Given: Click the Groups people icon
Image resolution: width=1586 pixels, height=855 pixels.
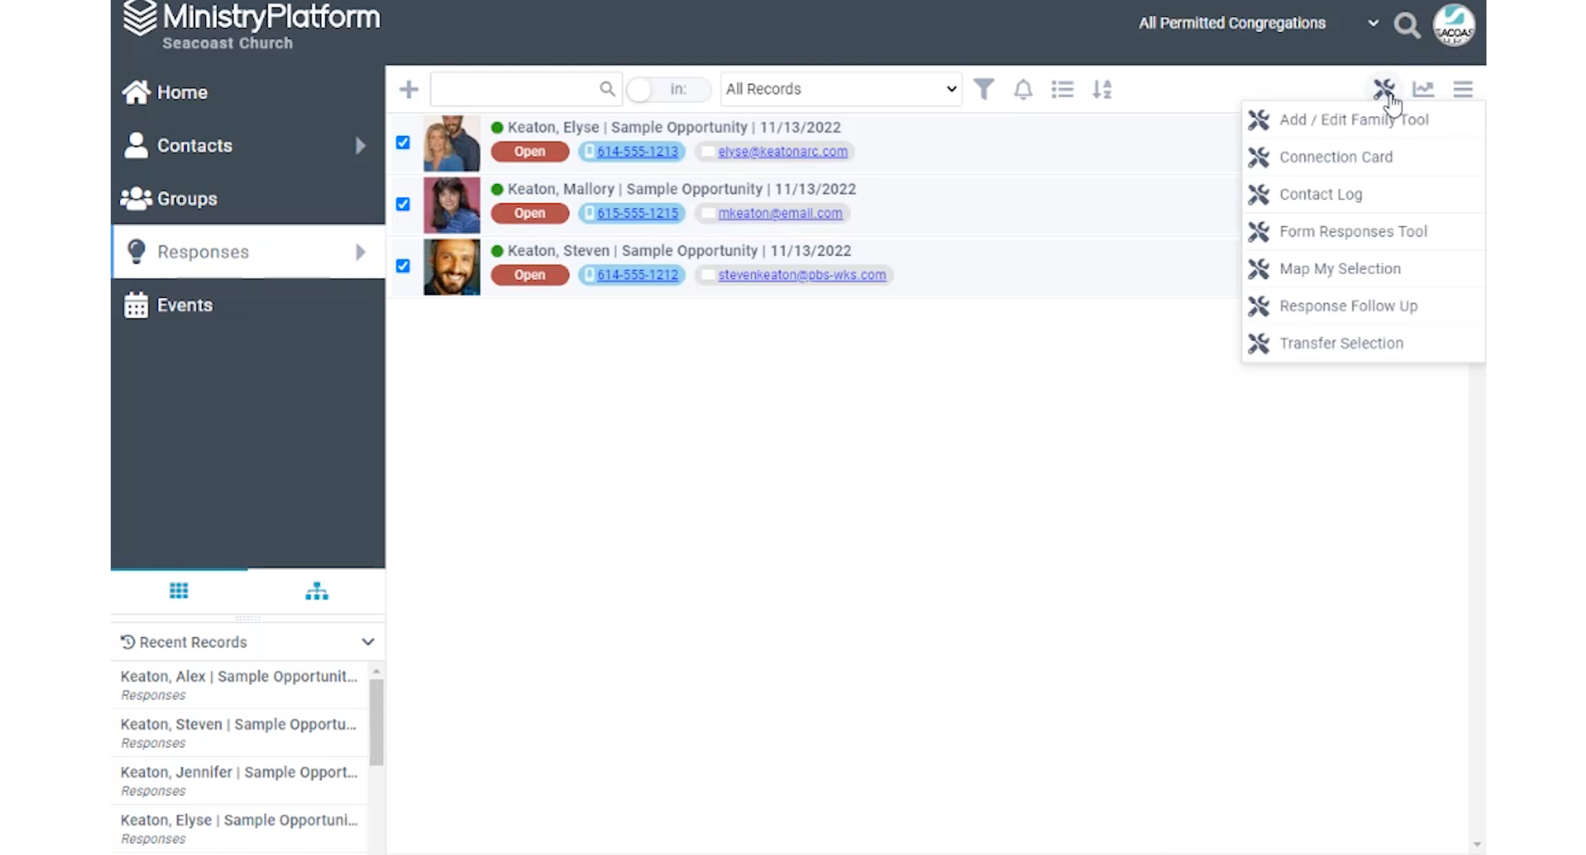Looking at the screenshot, I should [x=136, y=198].
